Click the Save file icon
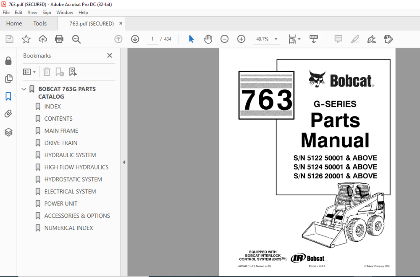Screen dimensions: 420x277 click(9, 39)
